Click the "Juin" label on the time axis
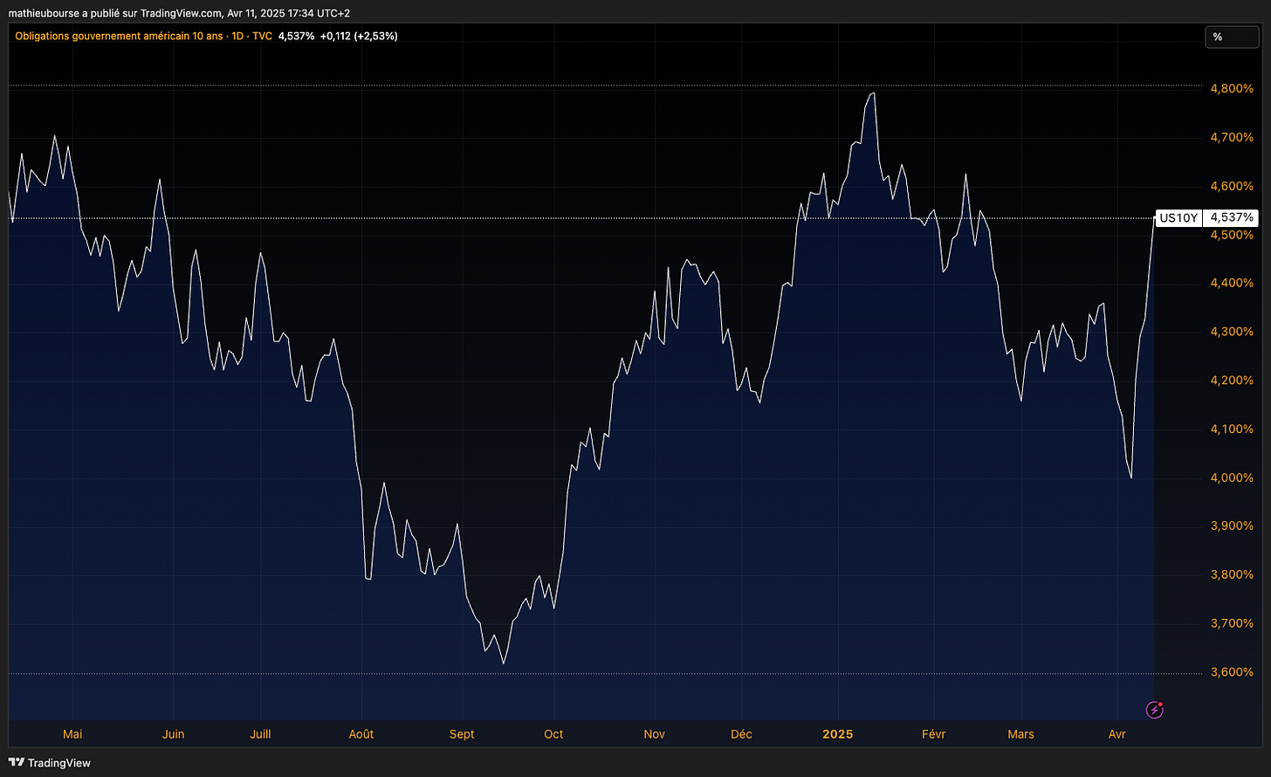Viewport: 1271px width, 777px height. (173, 734)
